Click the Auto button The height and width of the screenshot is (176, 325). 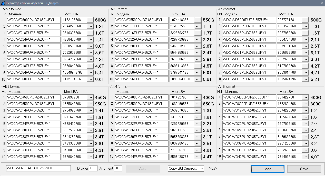(143, 169)
